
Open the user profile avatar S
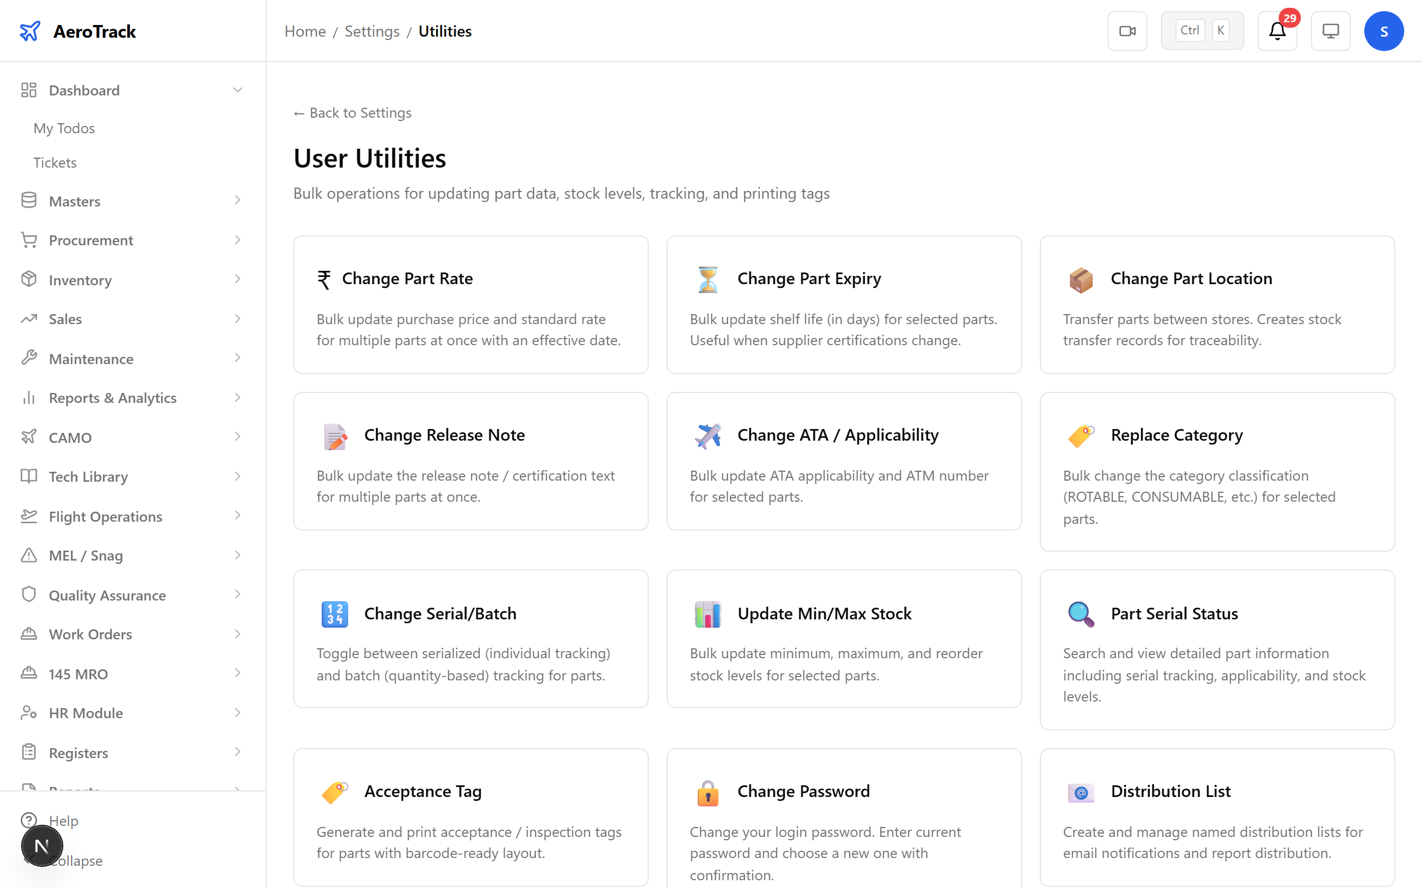(1384, 31)
